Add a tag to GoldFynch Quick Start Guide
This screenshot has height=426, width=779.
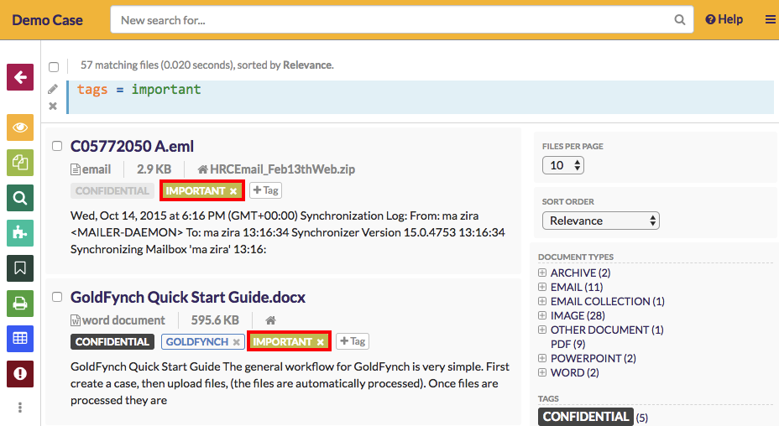click(x=353, y=341)
